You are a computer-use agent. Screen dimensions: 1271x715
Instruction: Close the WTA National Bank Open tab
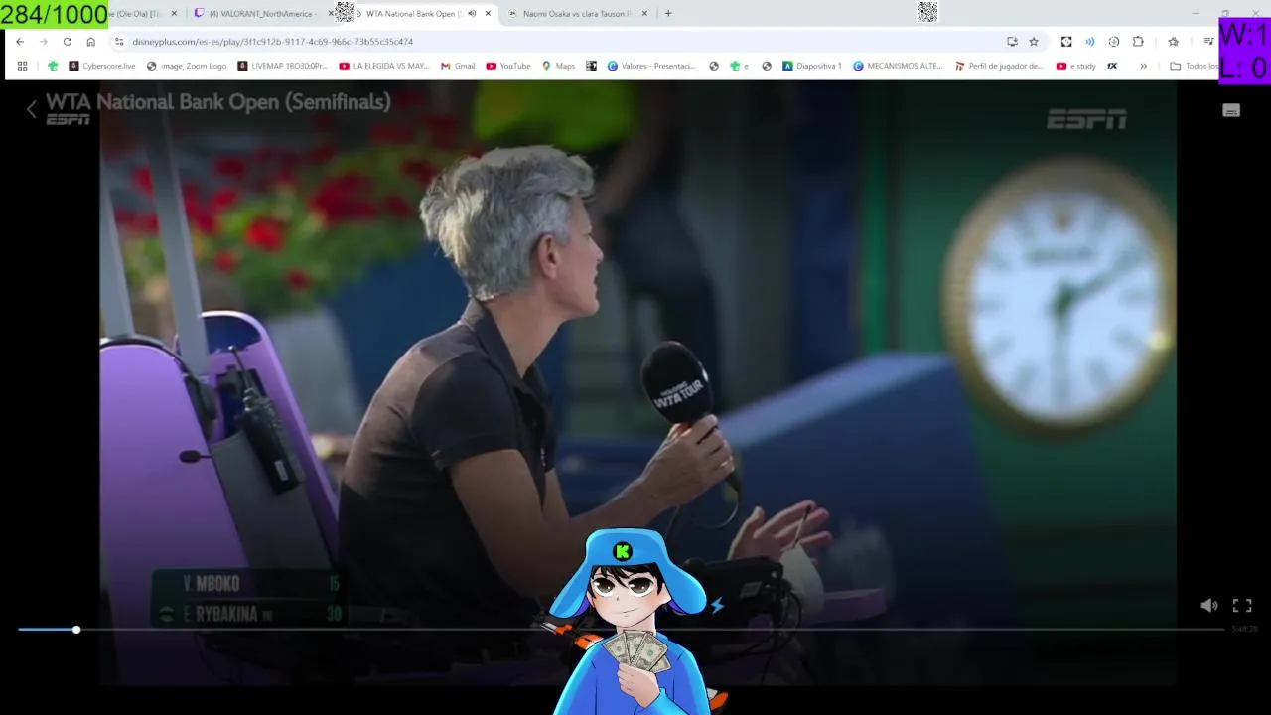(488, 14)
